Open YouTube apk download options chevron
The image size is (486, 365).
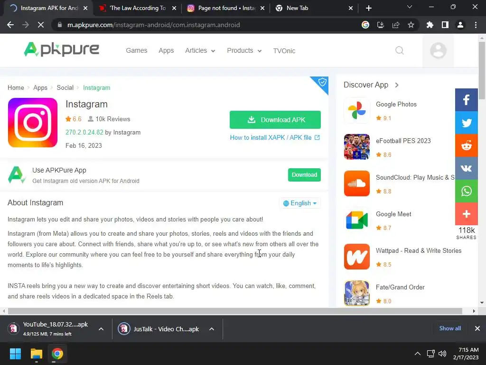click(x=101, y=329)
